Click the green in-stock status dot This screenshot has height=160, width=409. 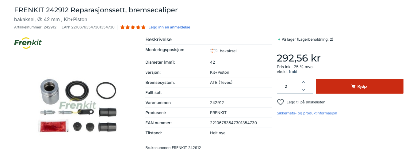279,39
